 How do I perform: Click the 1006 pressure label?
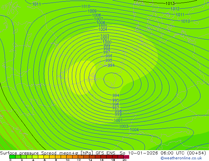point(101,23)
